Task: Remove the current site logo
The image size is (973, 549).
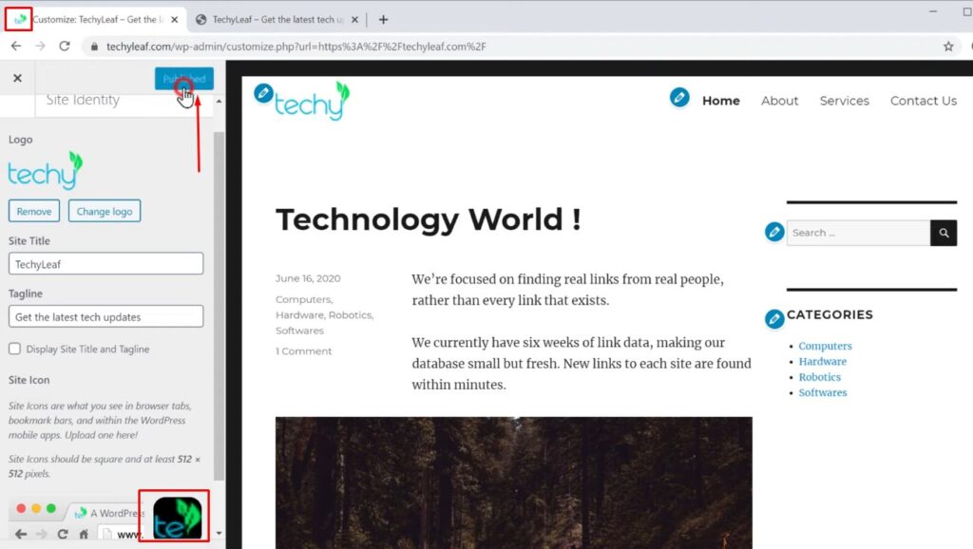Action: tap(34, 211)
